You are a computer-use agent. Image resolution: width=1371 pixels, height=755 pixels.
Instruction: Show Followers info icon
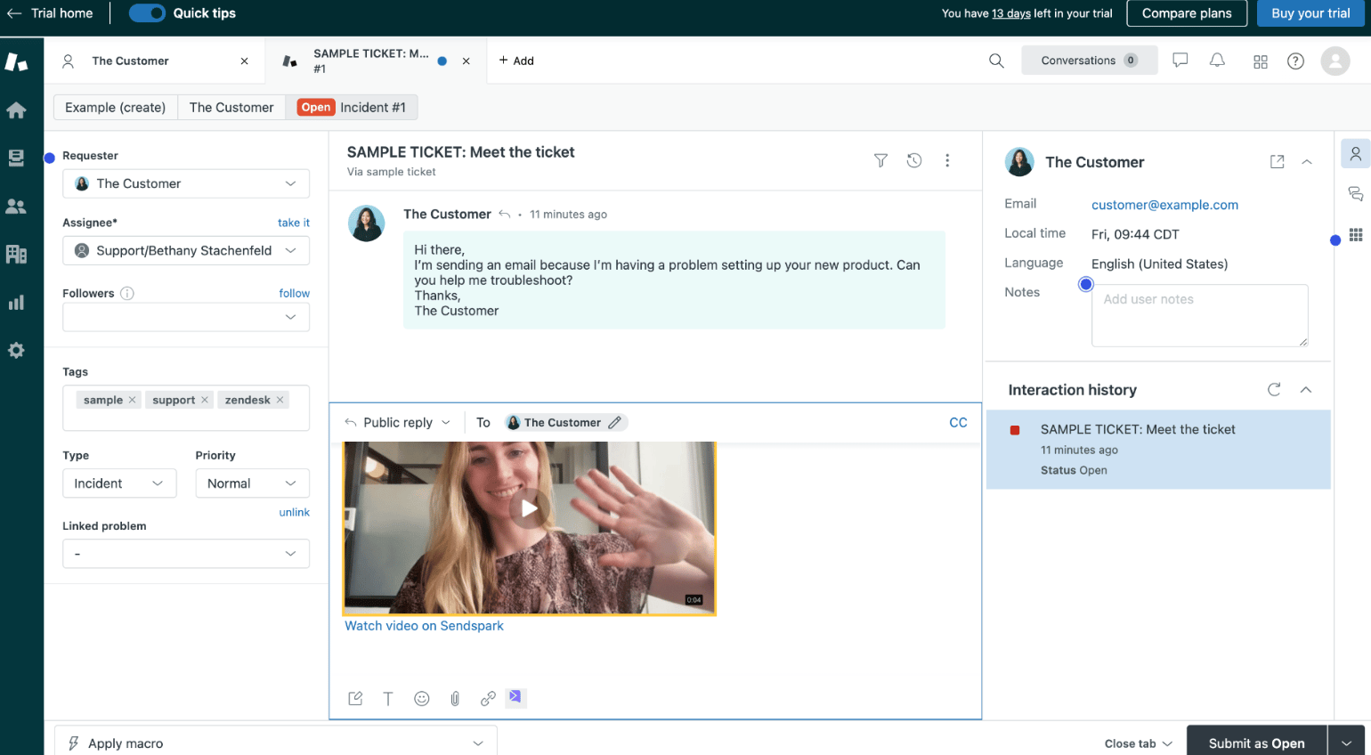pos(127,293)
